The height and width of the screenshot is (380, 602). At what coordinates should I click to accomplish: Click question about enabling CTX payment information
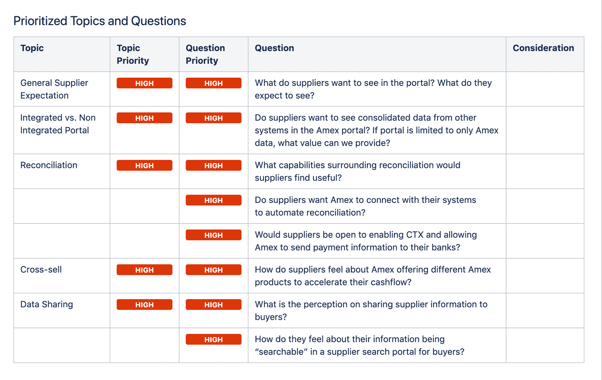pyautogui.click(x=366, y=241)
